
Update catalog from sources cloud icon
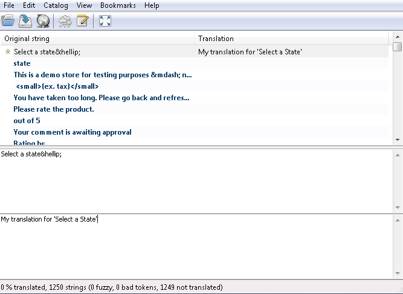click(x=65, y=21)
